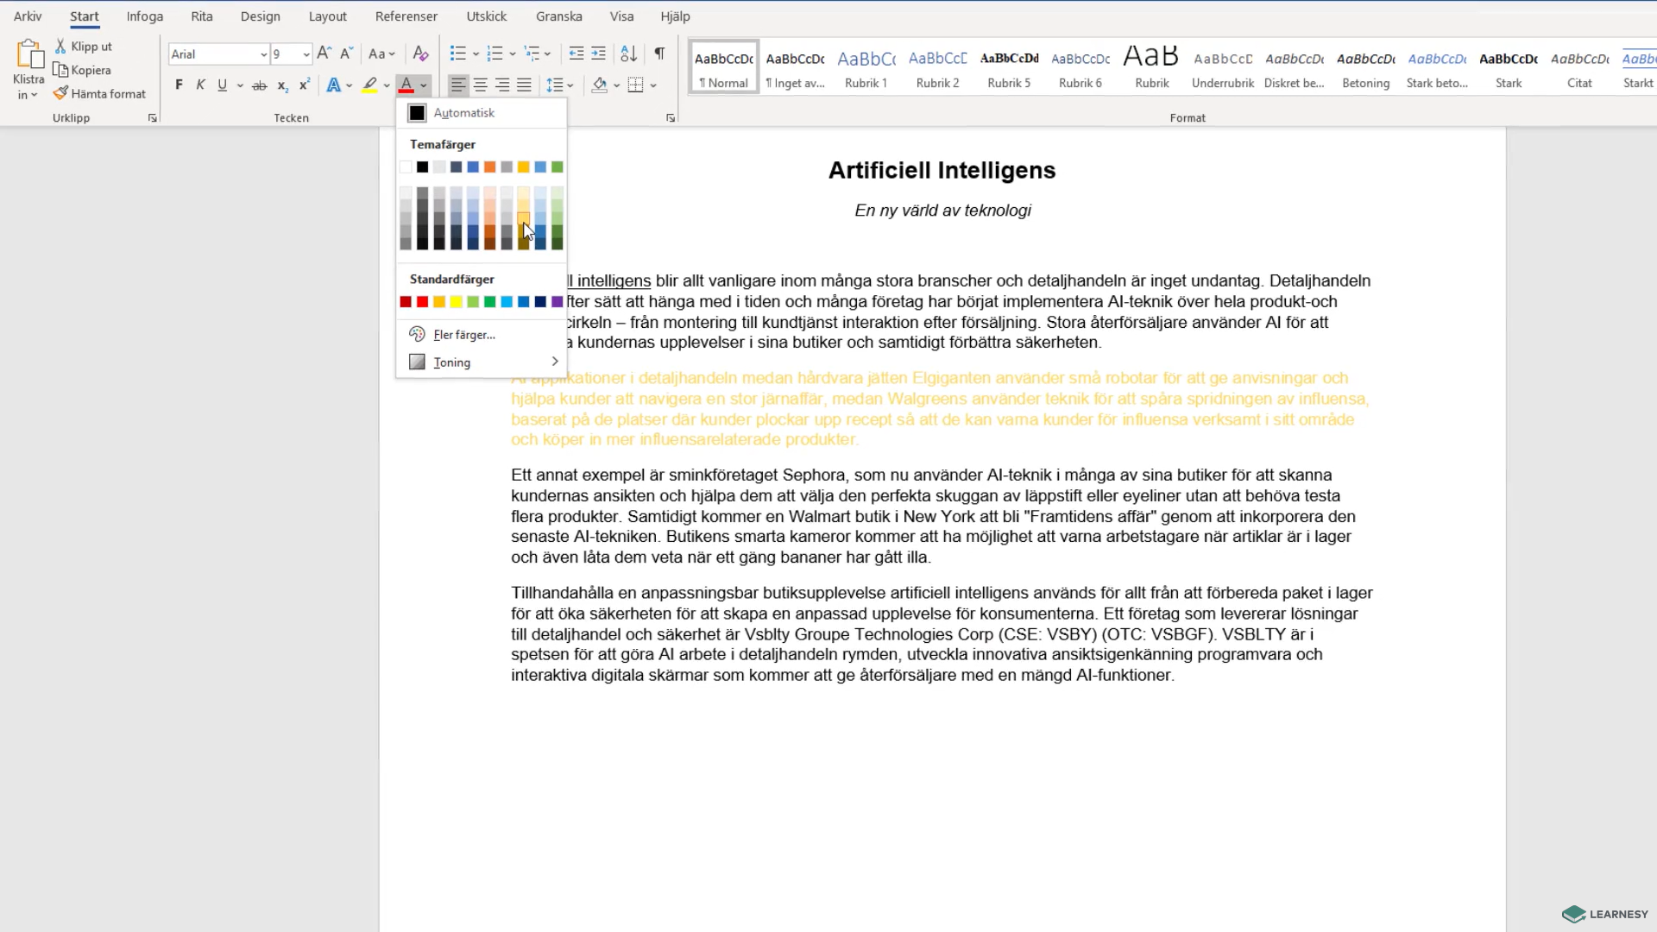
Task: Pick the red swatch under Standardfärger
Action: (x=422, y=302)
